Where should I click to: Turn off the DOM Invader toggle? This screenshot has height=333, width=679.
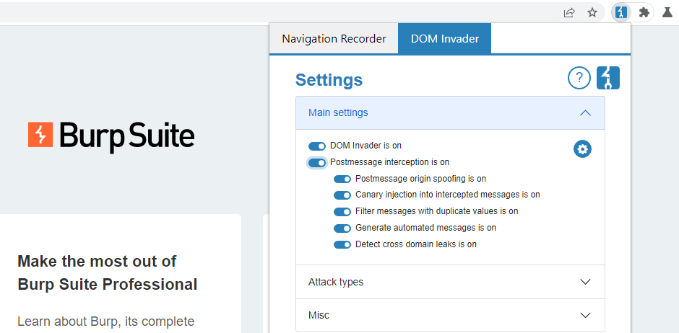tap(317, 146)
